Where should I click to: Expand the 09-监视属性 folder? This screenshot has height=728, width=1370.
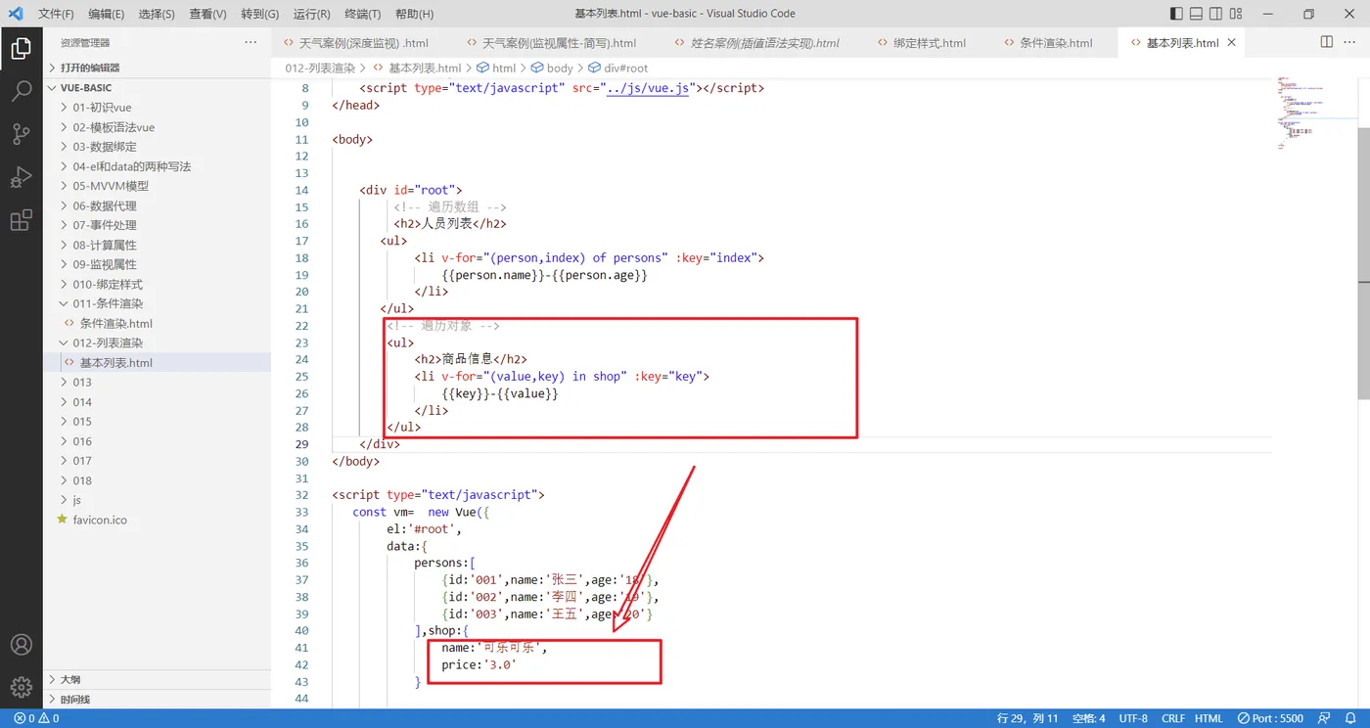click(157, 264)
